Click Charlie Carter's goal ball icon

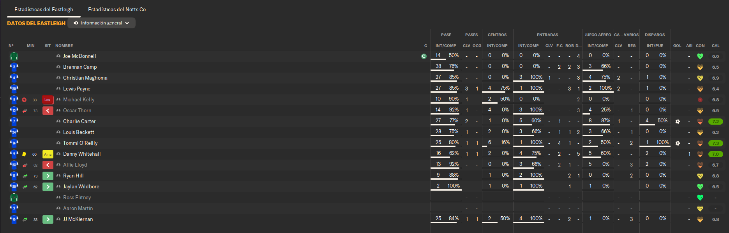point(678,122)
